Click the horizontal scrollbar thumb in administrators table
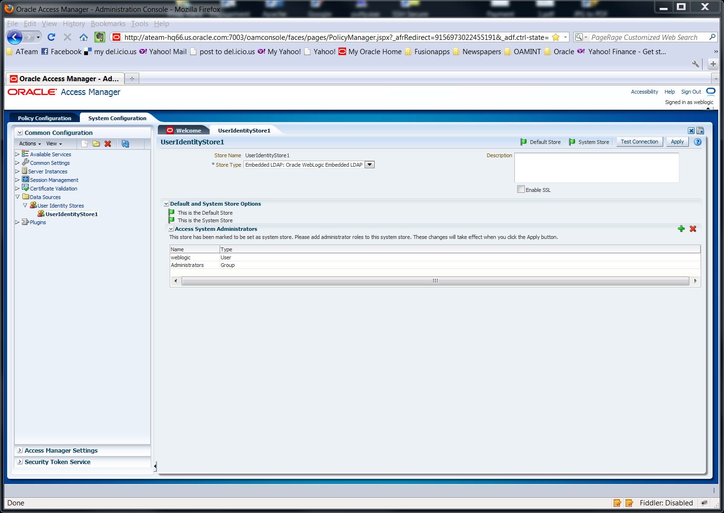 [x=435, y=281]
